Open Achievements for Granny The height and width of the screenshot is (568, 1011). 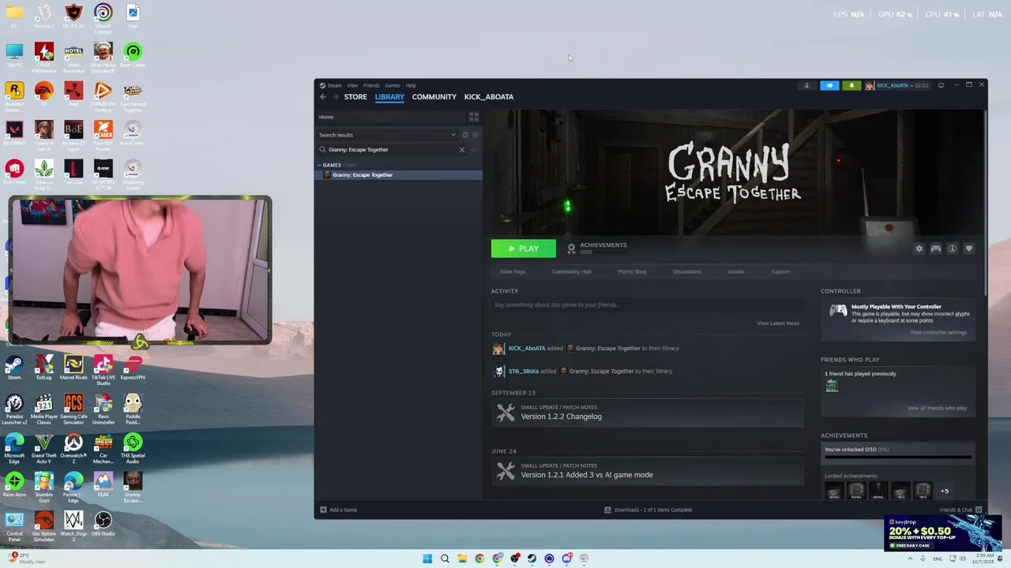(x=597, y=248)
